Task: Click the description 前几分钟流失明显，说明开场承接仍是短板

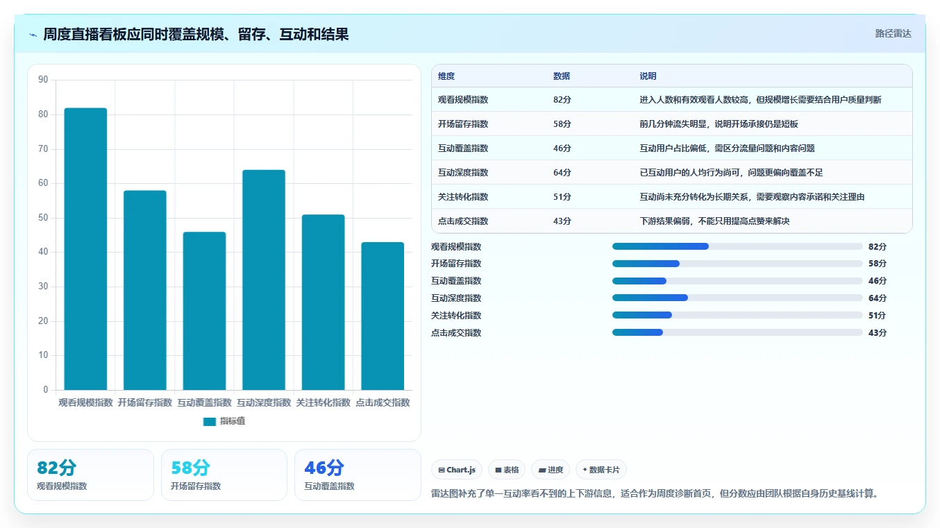Action: [719, 124]
